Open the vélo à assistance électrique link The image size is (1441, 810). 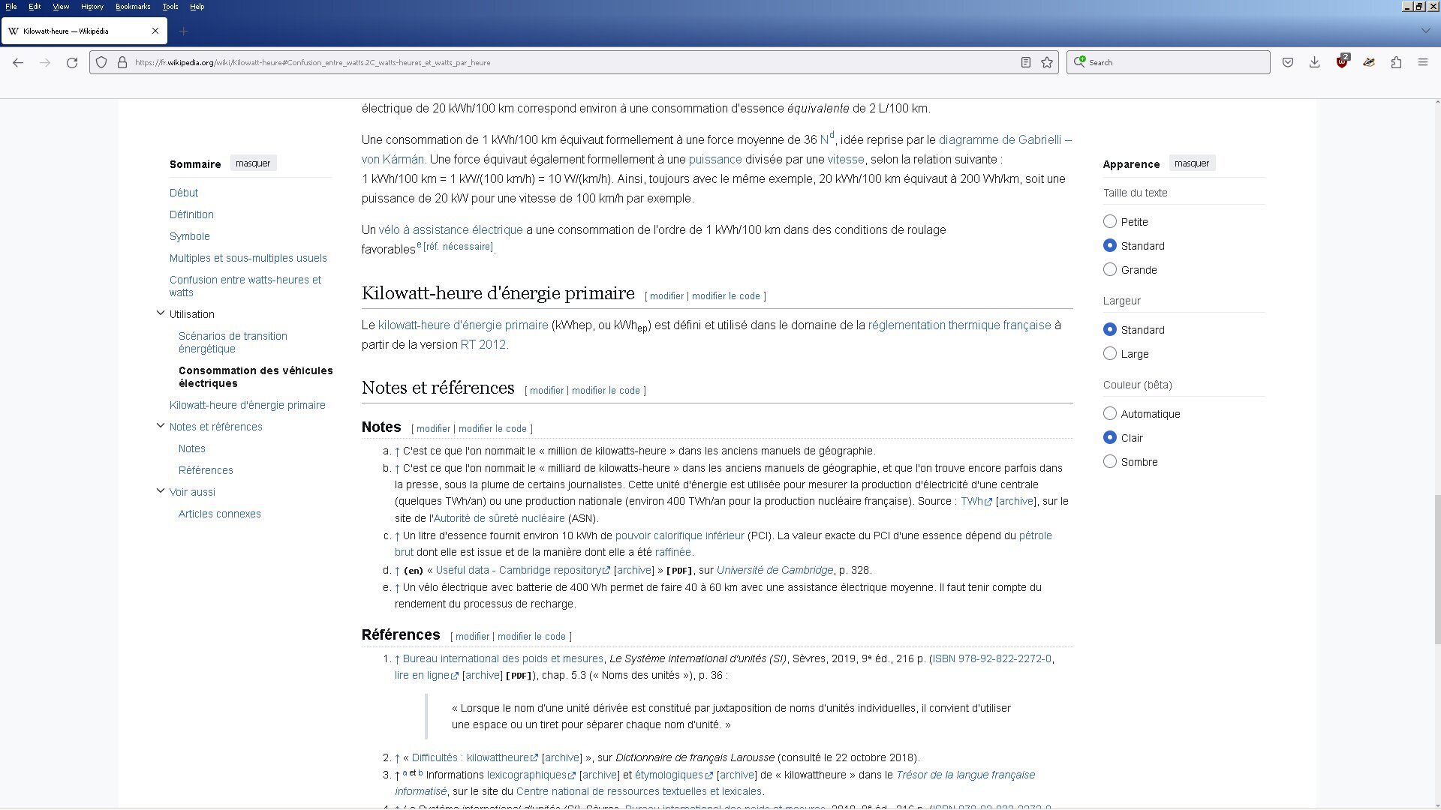[450, 229]
